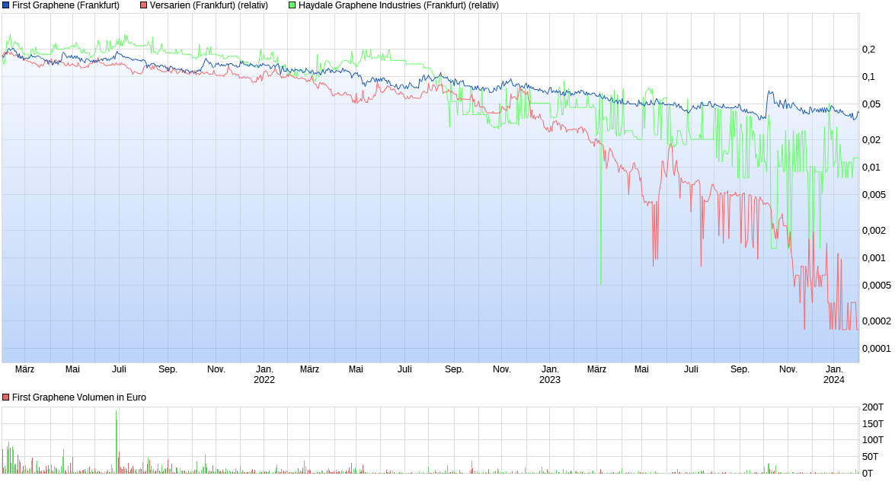The image size is (895, 482).
Task: Click the 'Sep.' label before Jan. 2024
Action: coord(740,369)
